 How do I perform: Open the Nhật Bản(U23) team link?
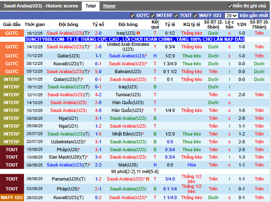point(128,134)
